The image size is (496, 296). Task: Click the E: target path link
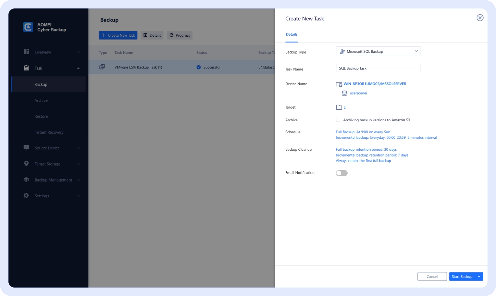point(345,107)
